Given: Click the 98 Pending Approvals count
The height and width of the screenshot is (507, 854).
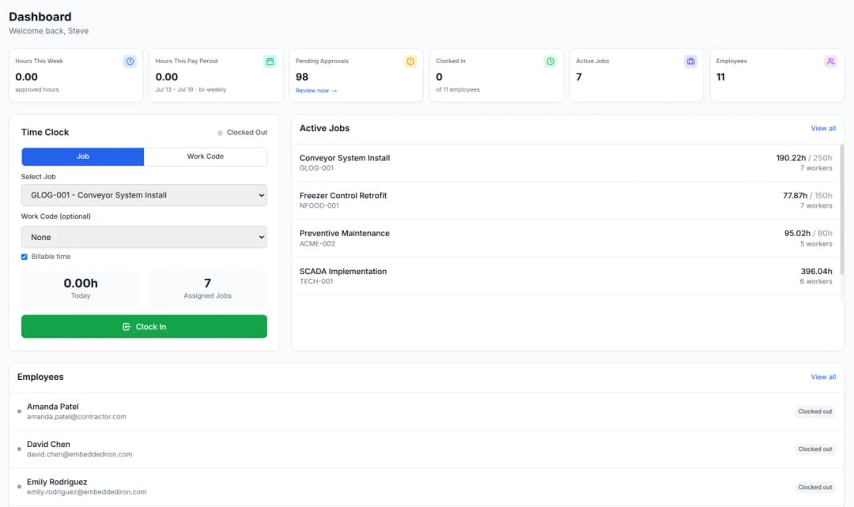Looking at the screenshot, I should [302, 77].
